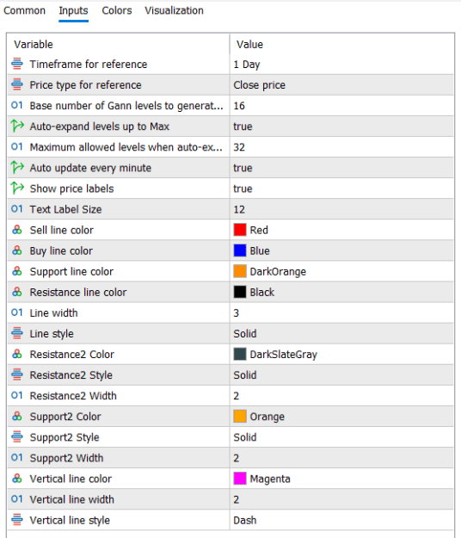This screenshot has width=461, height=538.
Task: Click the boolean icon beside Auto update every minute
Action: click(17, 168)
